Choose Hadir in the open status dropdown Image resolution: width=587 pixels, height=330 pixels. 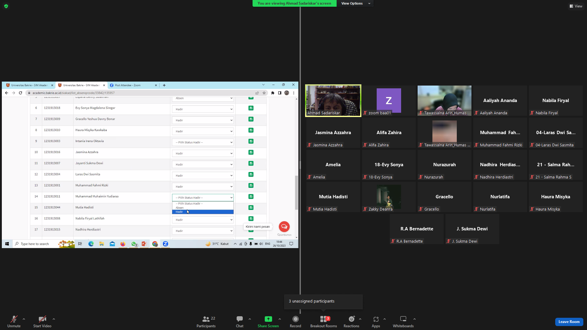coord(203,212)
